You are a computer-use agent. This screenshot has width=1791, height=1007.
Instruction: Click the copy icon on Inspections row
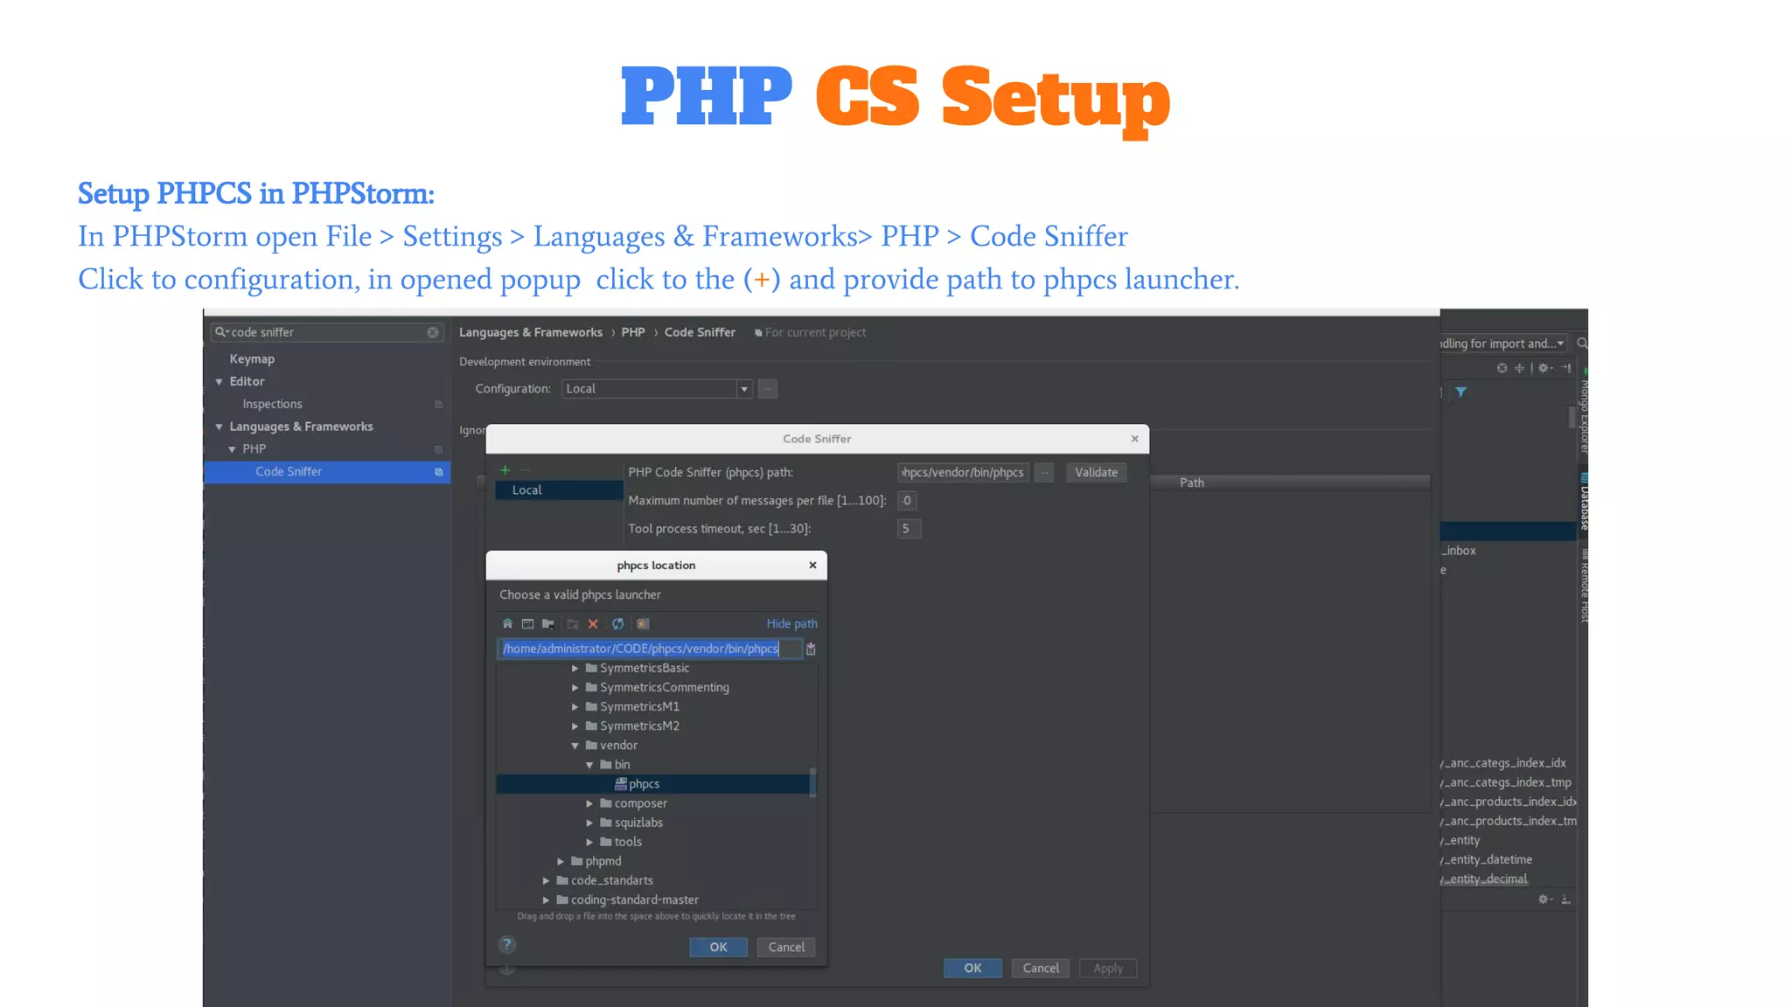pos(439,405)
